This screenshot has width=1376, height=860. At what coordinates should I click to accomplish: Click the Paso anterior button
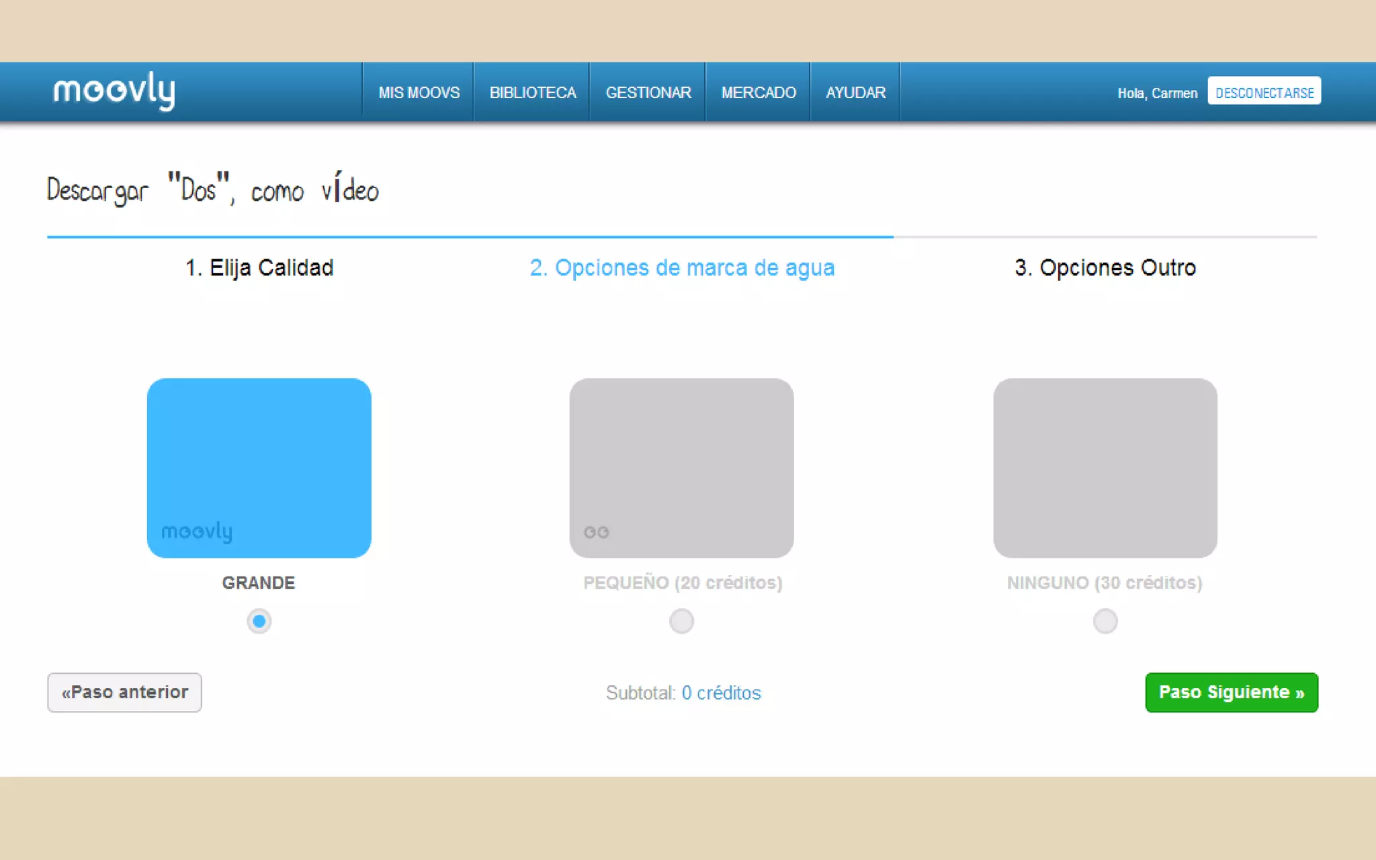(124, 692)
